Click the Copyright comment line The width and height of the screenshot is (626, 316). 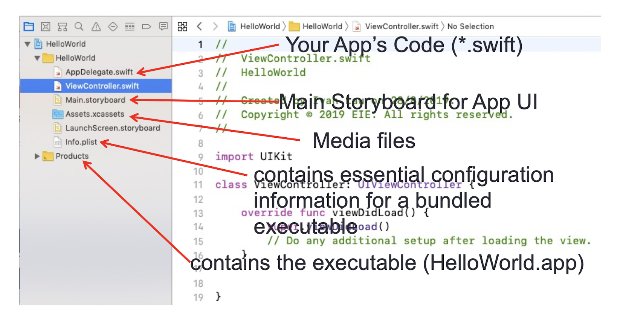(x=364, y=114)
